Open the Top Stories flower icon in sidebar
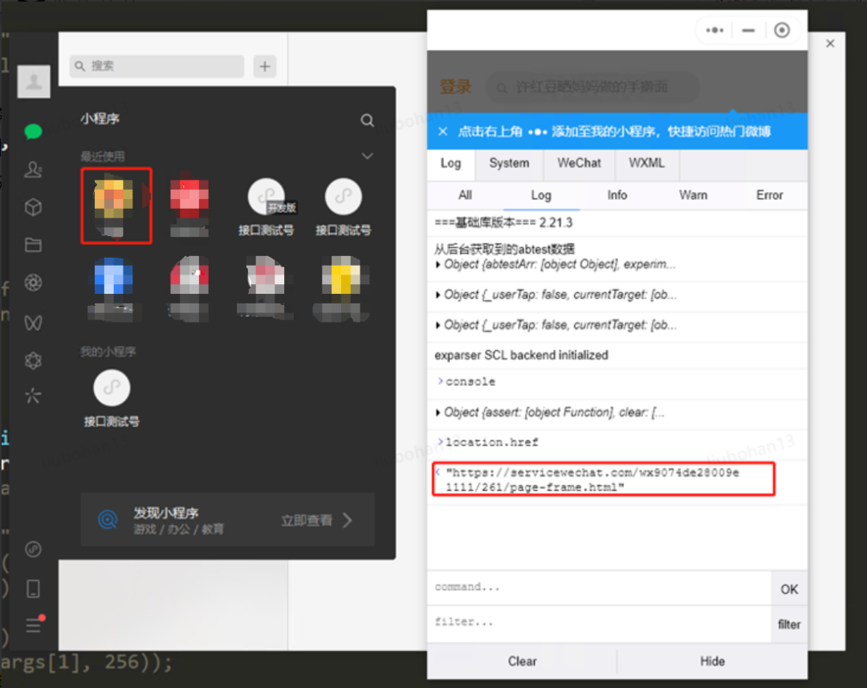Screen dimensions: 867x688 pos(33,360)
